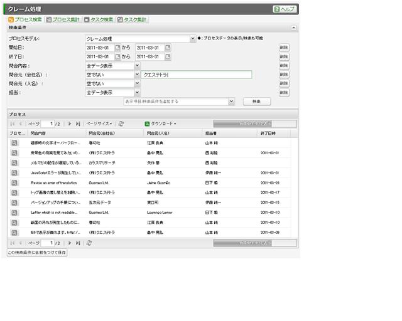Open the ページサイズ page size menu

click(100, 124)
